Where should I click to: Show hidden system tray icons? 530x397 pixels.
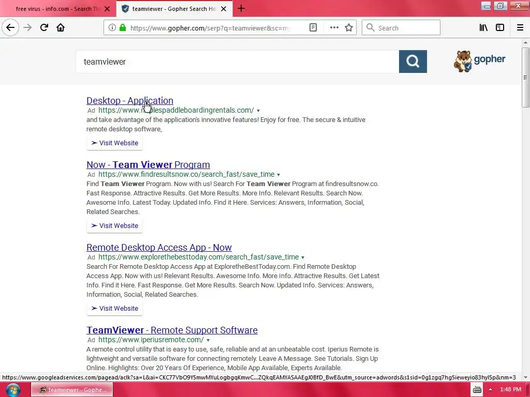click(490, 390)
